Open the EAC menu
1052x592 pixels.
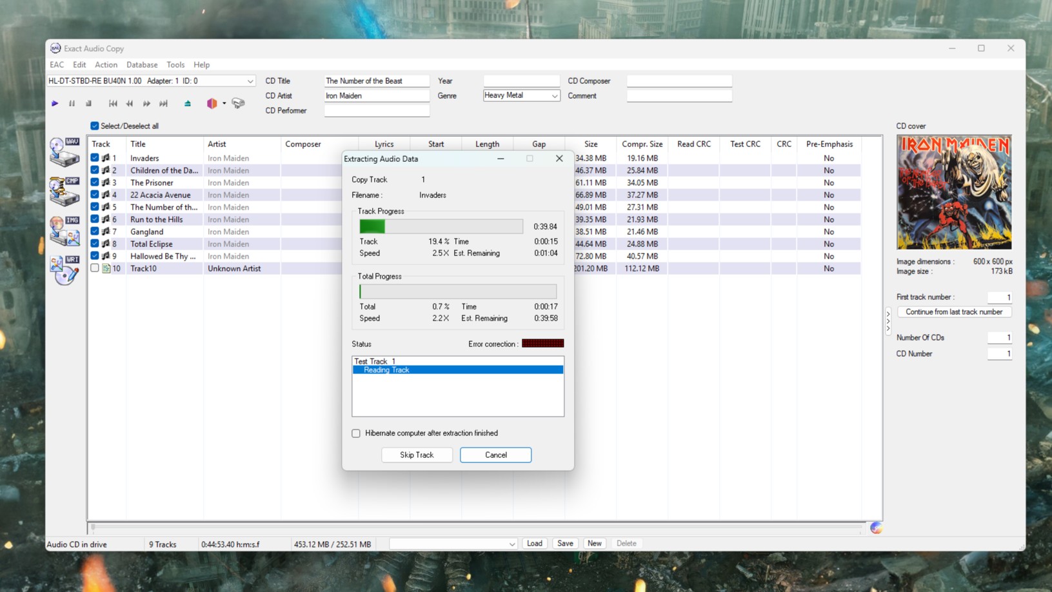pyautogui.click(x=57, y=64)
